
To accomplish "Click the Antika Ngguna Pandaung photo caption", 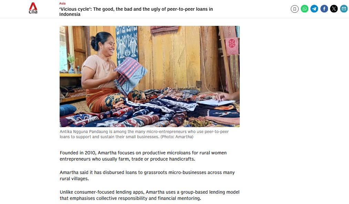I will pyautogui.click(x=144, y=134).
